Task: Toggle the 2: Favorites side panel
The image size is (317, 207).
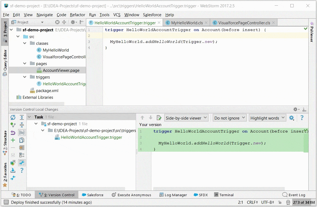Action: coord(5,175)
